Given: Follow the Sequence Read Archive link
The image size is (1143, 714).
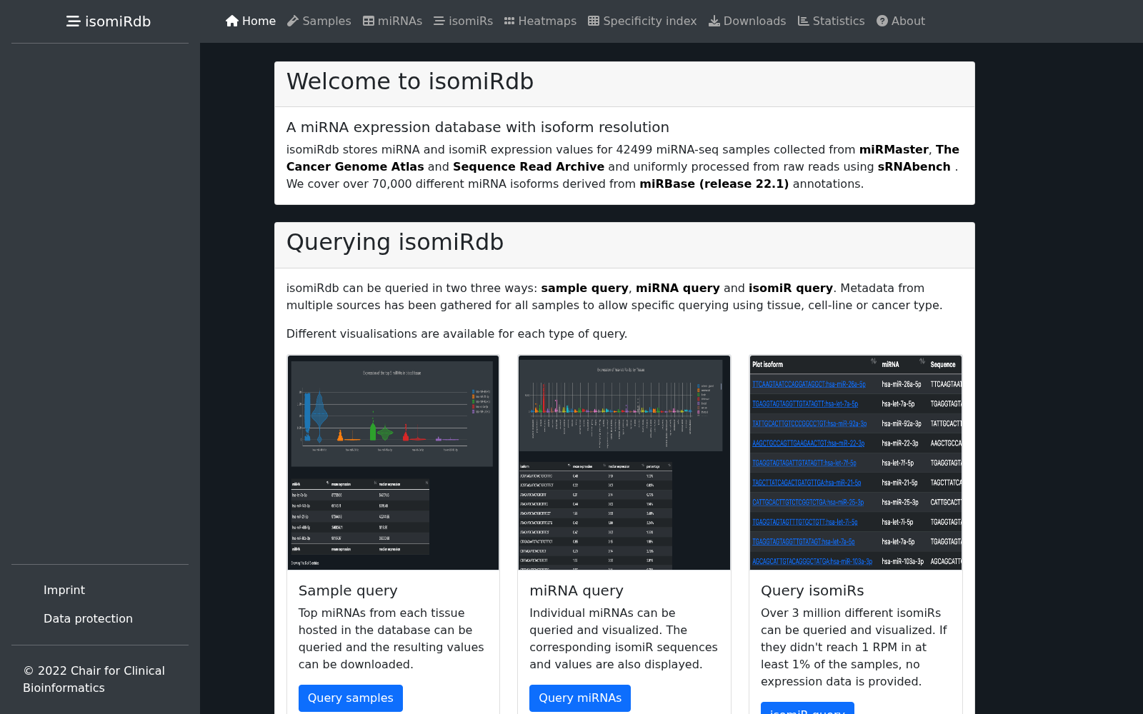Looking at the screenshot, I should click(x=529, y=166).
